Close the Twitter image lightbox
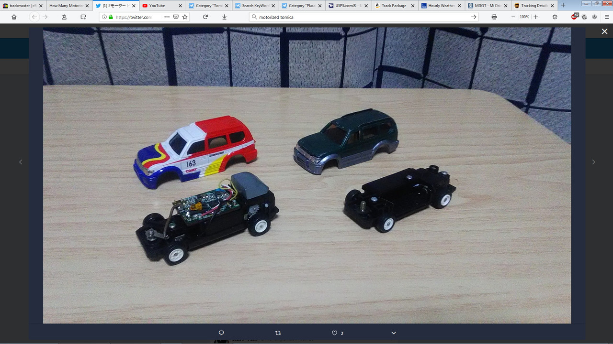 604,31
